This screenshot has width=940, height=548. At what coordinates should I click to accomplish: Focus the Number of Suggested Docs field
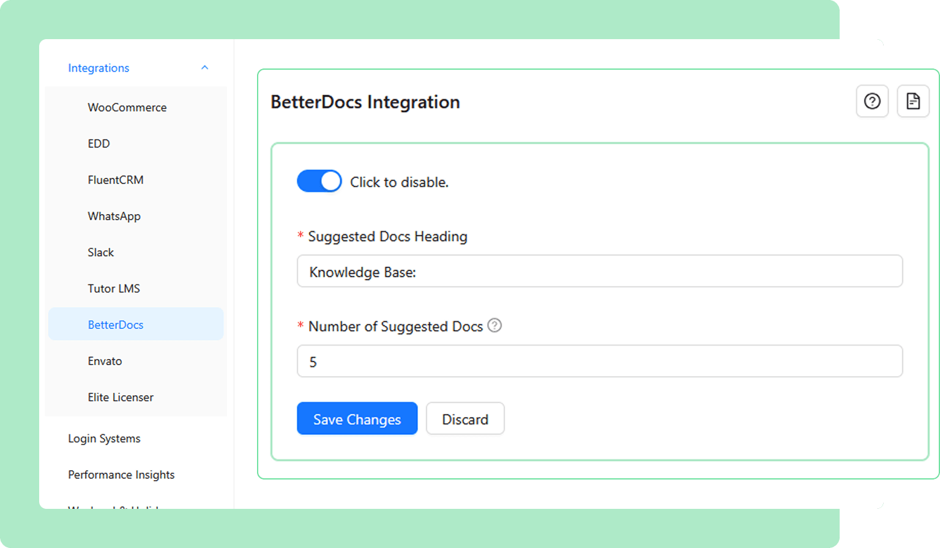tap(600, 361)
